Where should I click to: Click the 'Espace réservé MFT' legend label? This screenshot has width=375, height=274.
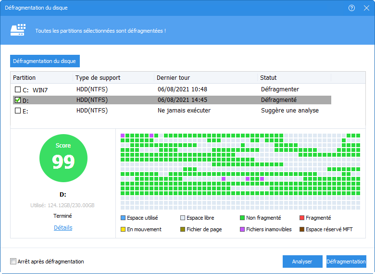click(329, 229)
